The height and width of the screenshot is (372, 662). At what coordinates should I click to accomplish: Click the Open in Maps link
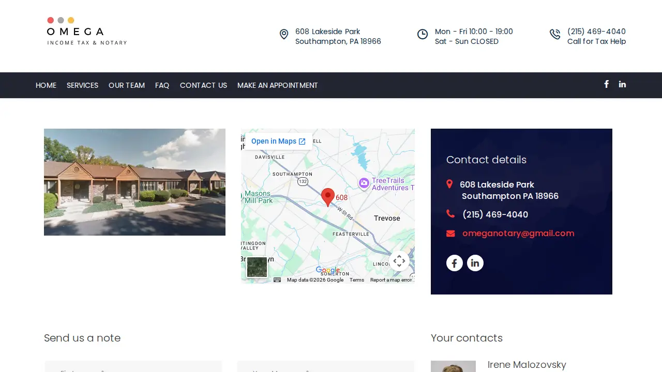click(x=278, y=141)
